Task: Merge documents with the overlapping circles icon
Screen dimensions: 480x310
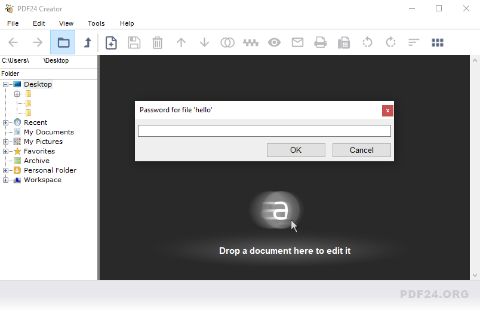Action: pyautogui.click(x=227, y=42)
